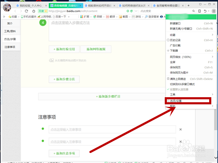This screenshot has width=218, height=163.
Task: Open 百度一下 bookmark
Action: pos(60,17)
